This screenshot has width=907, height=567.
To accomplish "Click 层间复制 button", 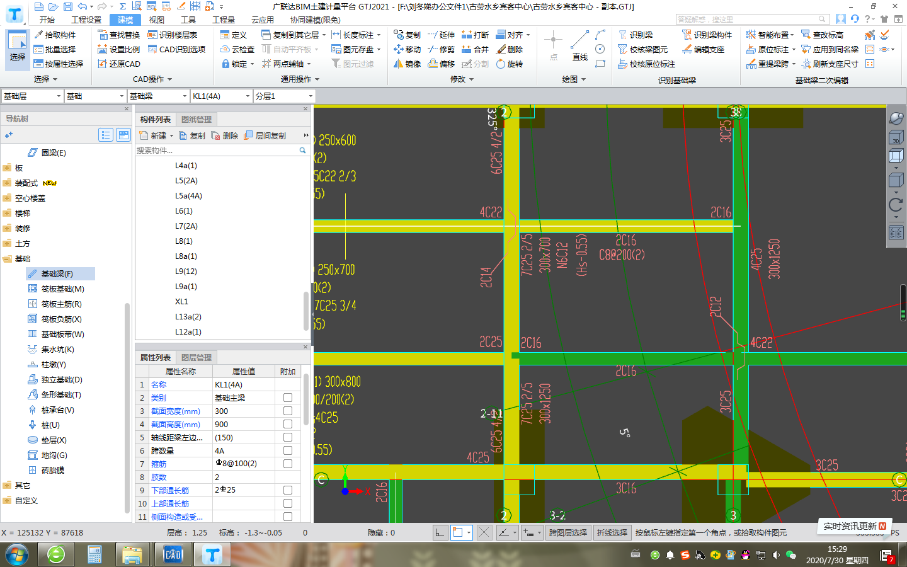I will (265, 135).
